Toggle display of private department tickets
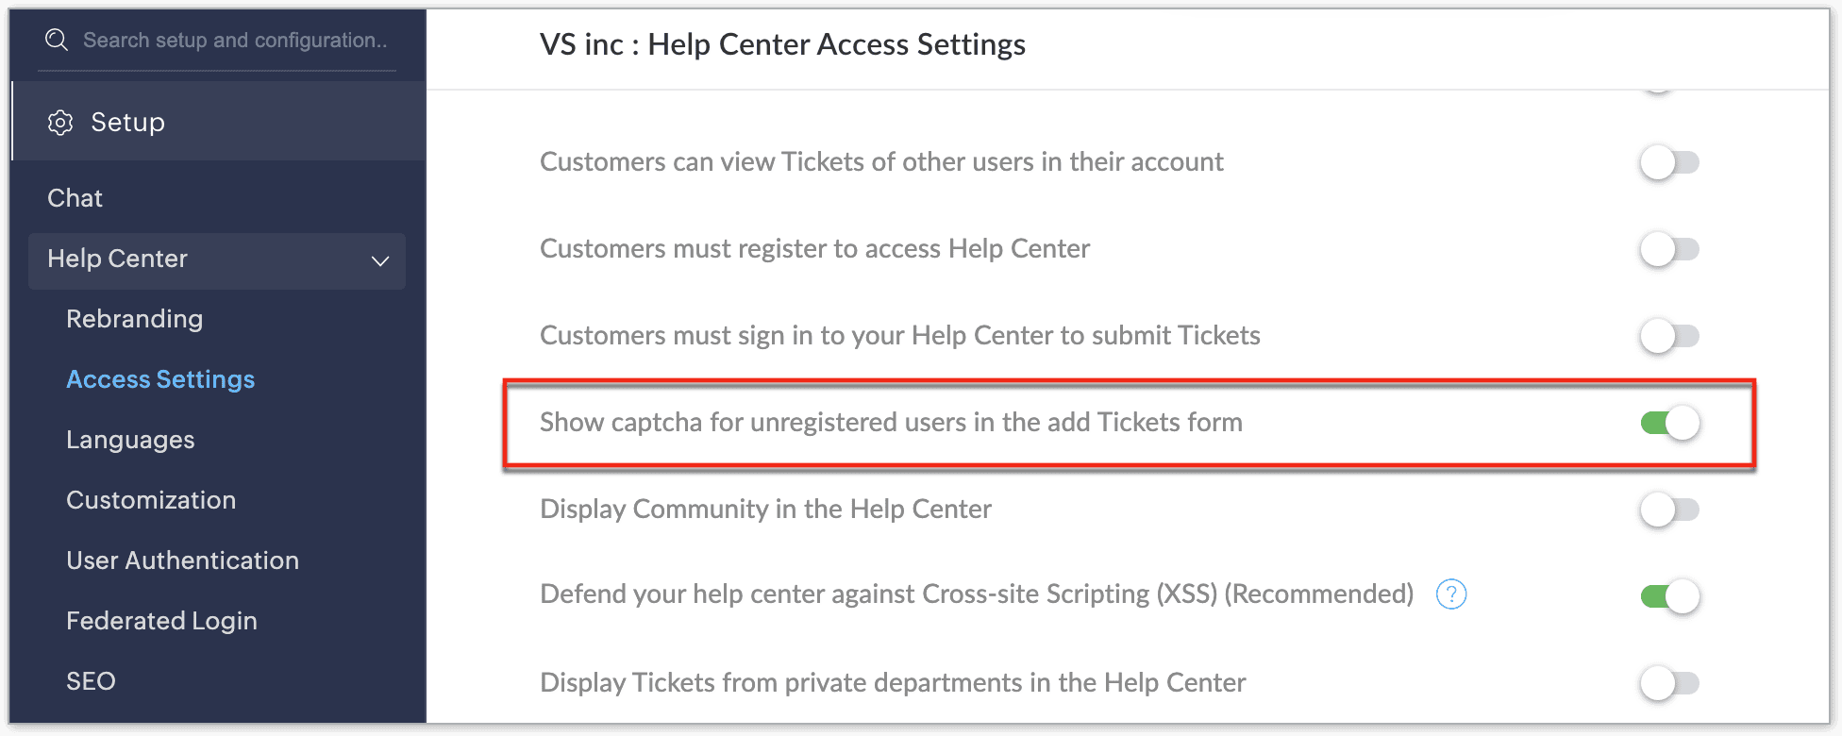Screen dimensions: 1842x736 [x=1668, y=683]
